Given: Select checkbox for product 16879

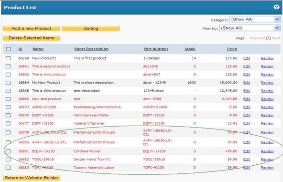Looking at the screenshot, I should tap(8, 132).
